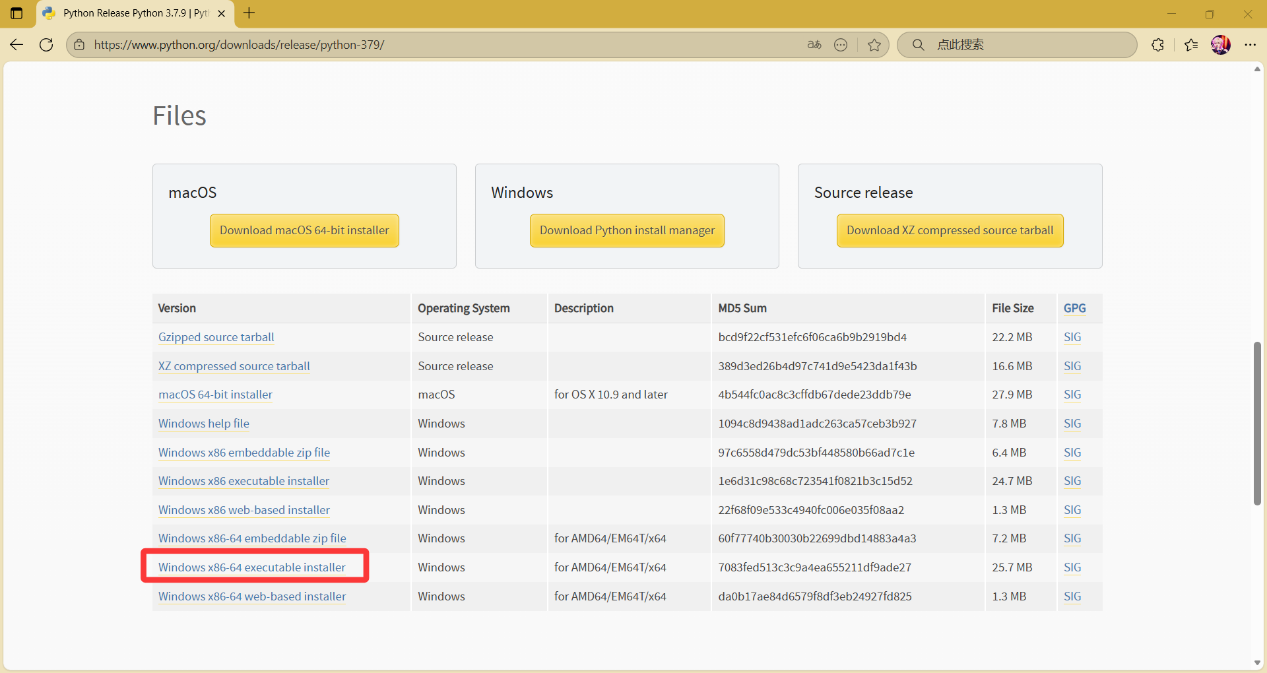The width and height of the screenshot is (1267, 673).
Task: Download Windows x86-64 executable installer
Action: [252, 567]
